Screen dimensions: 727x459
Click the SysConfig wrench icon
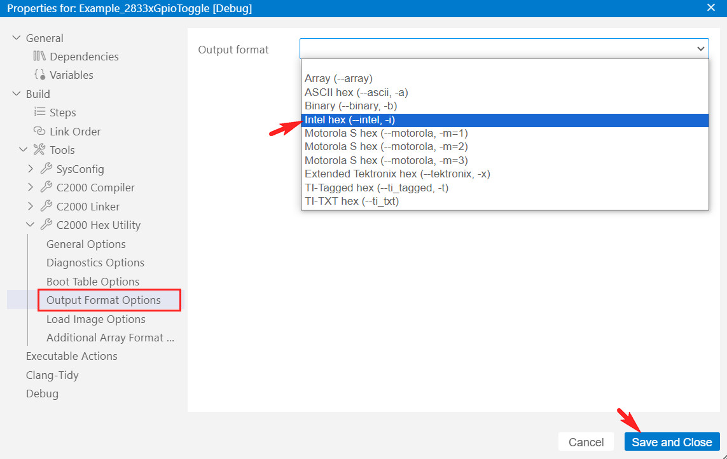tap(46, 168)
